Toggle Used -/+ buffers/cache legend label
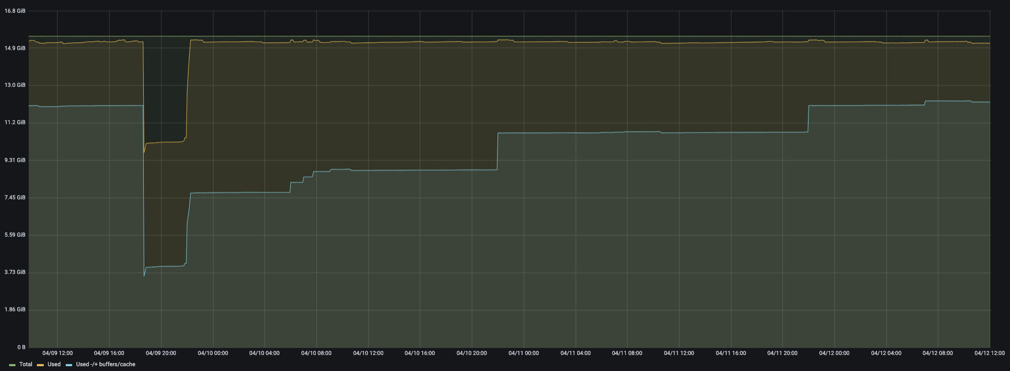1010x371 pixels. click(105, 365)
